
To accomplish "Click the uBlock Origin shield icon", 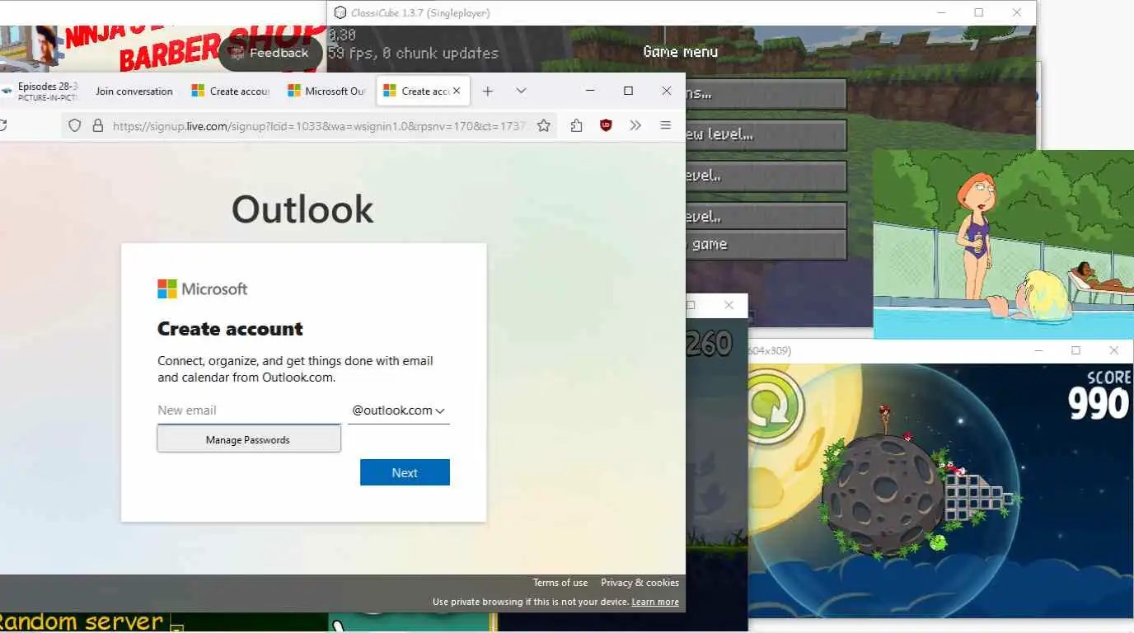I will [606, 126].
